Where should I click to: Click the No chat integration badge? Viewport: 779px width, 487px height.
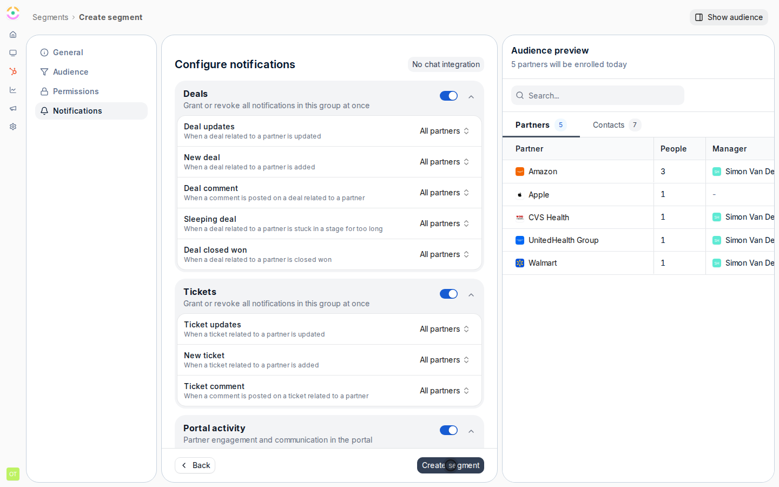[x=446, y=64]
